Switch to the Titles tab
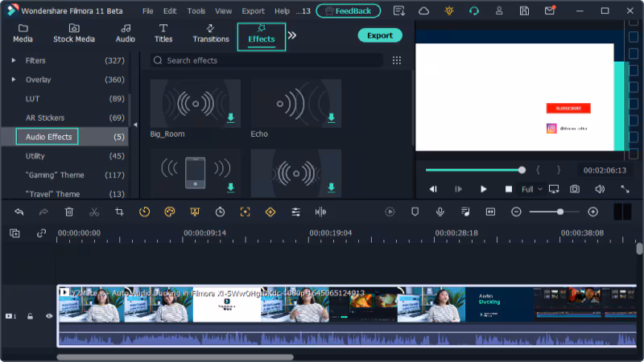 coord(163,34)
